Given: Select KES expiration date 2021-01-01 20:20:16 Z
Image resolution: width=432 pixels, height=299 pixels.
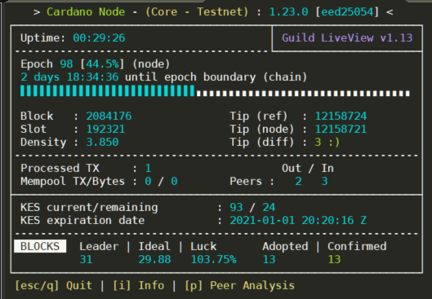Looking at the screenshot, I should pyautogui.click(x=298, y=221).
